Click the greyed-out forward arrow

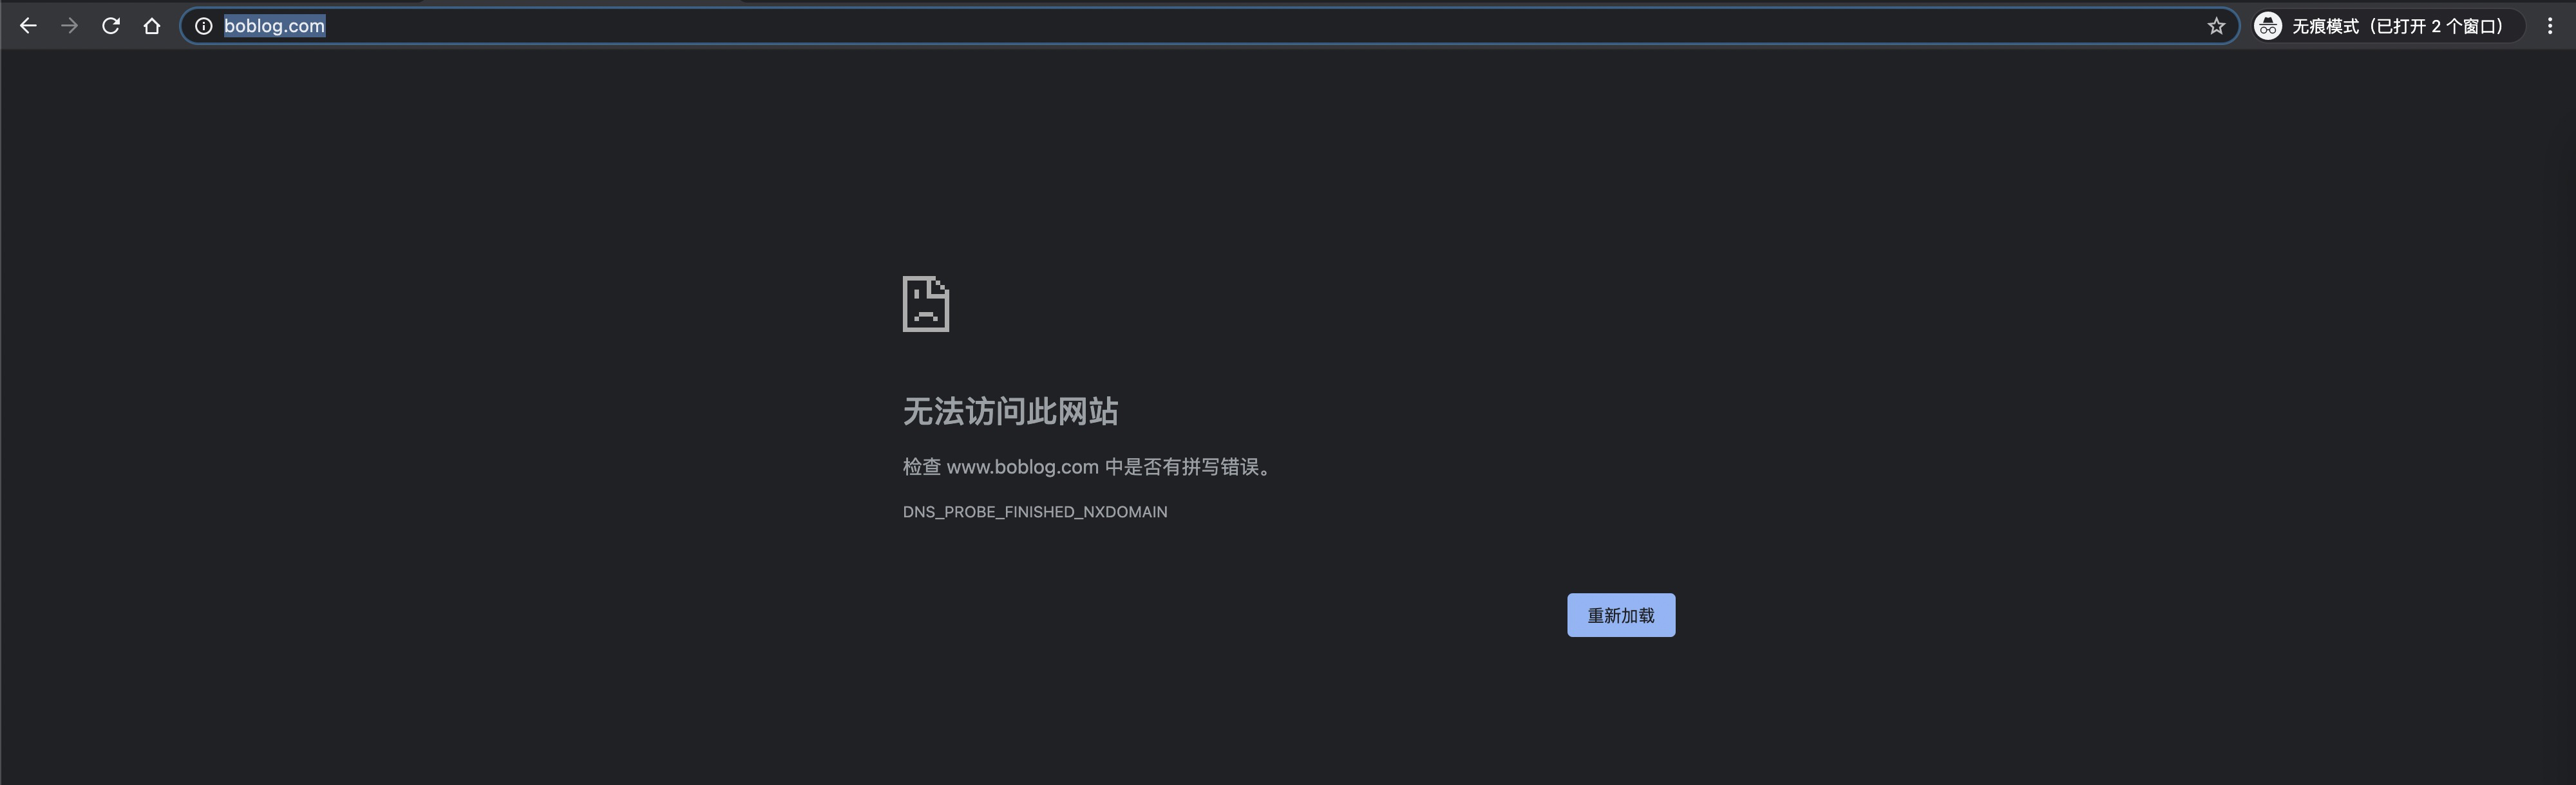click(69, 26)
